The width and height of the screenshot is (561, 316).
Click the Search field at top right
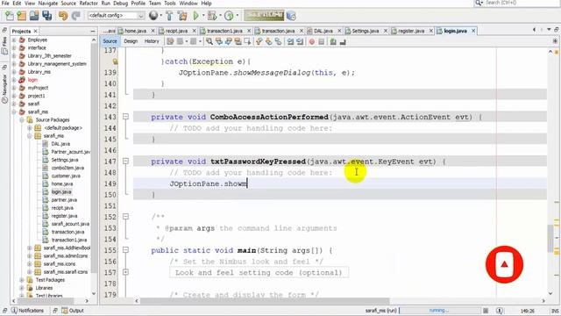517,3
